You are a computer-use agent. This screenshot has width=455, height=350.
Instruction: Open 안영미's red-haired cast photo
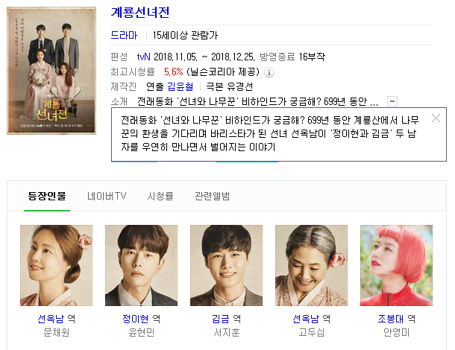tap(396, 265)
